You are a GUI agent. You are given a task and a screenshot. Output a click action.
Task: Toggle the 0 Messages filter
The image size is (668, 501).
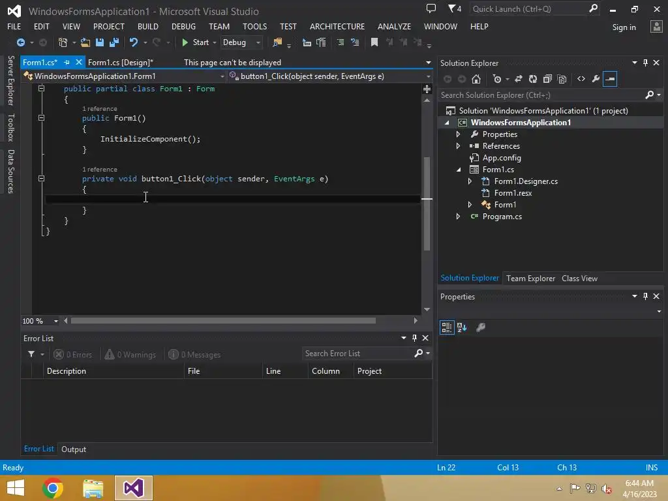pos(194,354)
